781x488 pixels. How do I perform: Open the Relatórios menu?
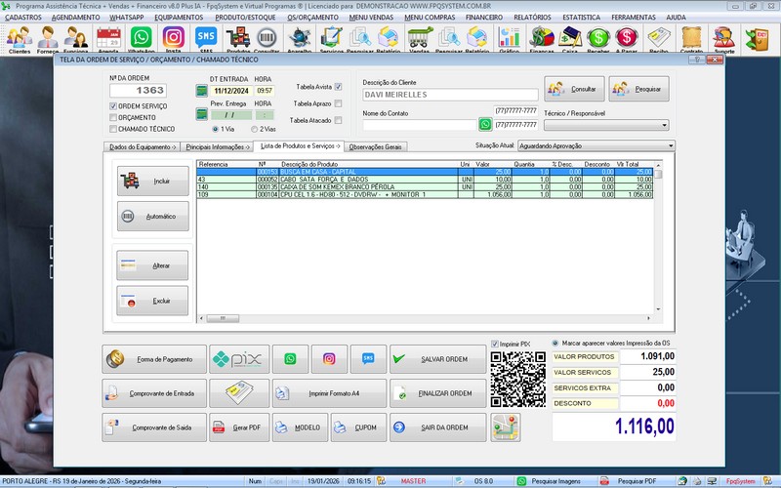pos(532,17)
